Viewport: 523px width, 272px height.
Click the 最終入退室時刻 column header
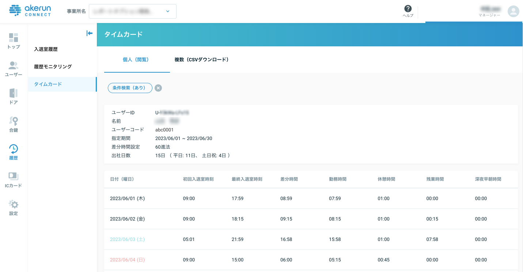247,179
